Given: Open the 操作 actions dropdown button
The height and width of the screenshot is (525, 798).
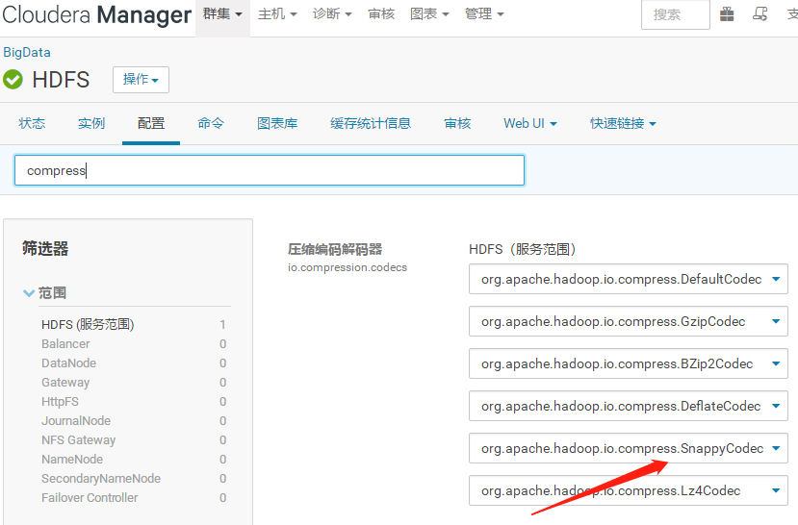Looking at the screenshot, I should point(141,80).
